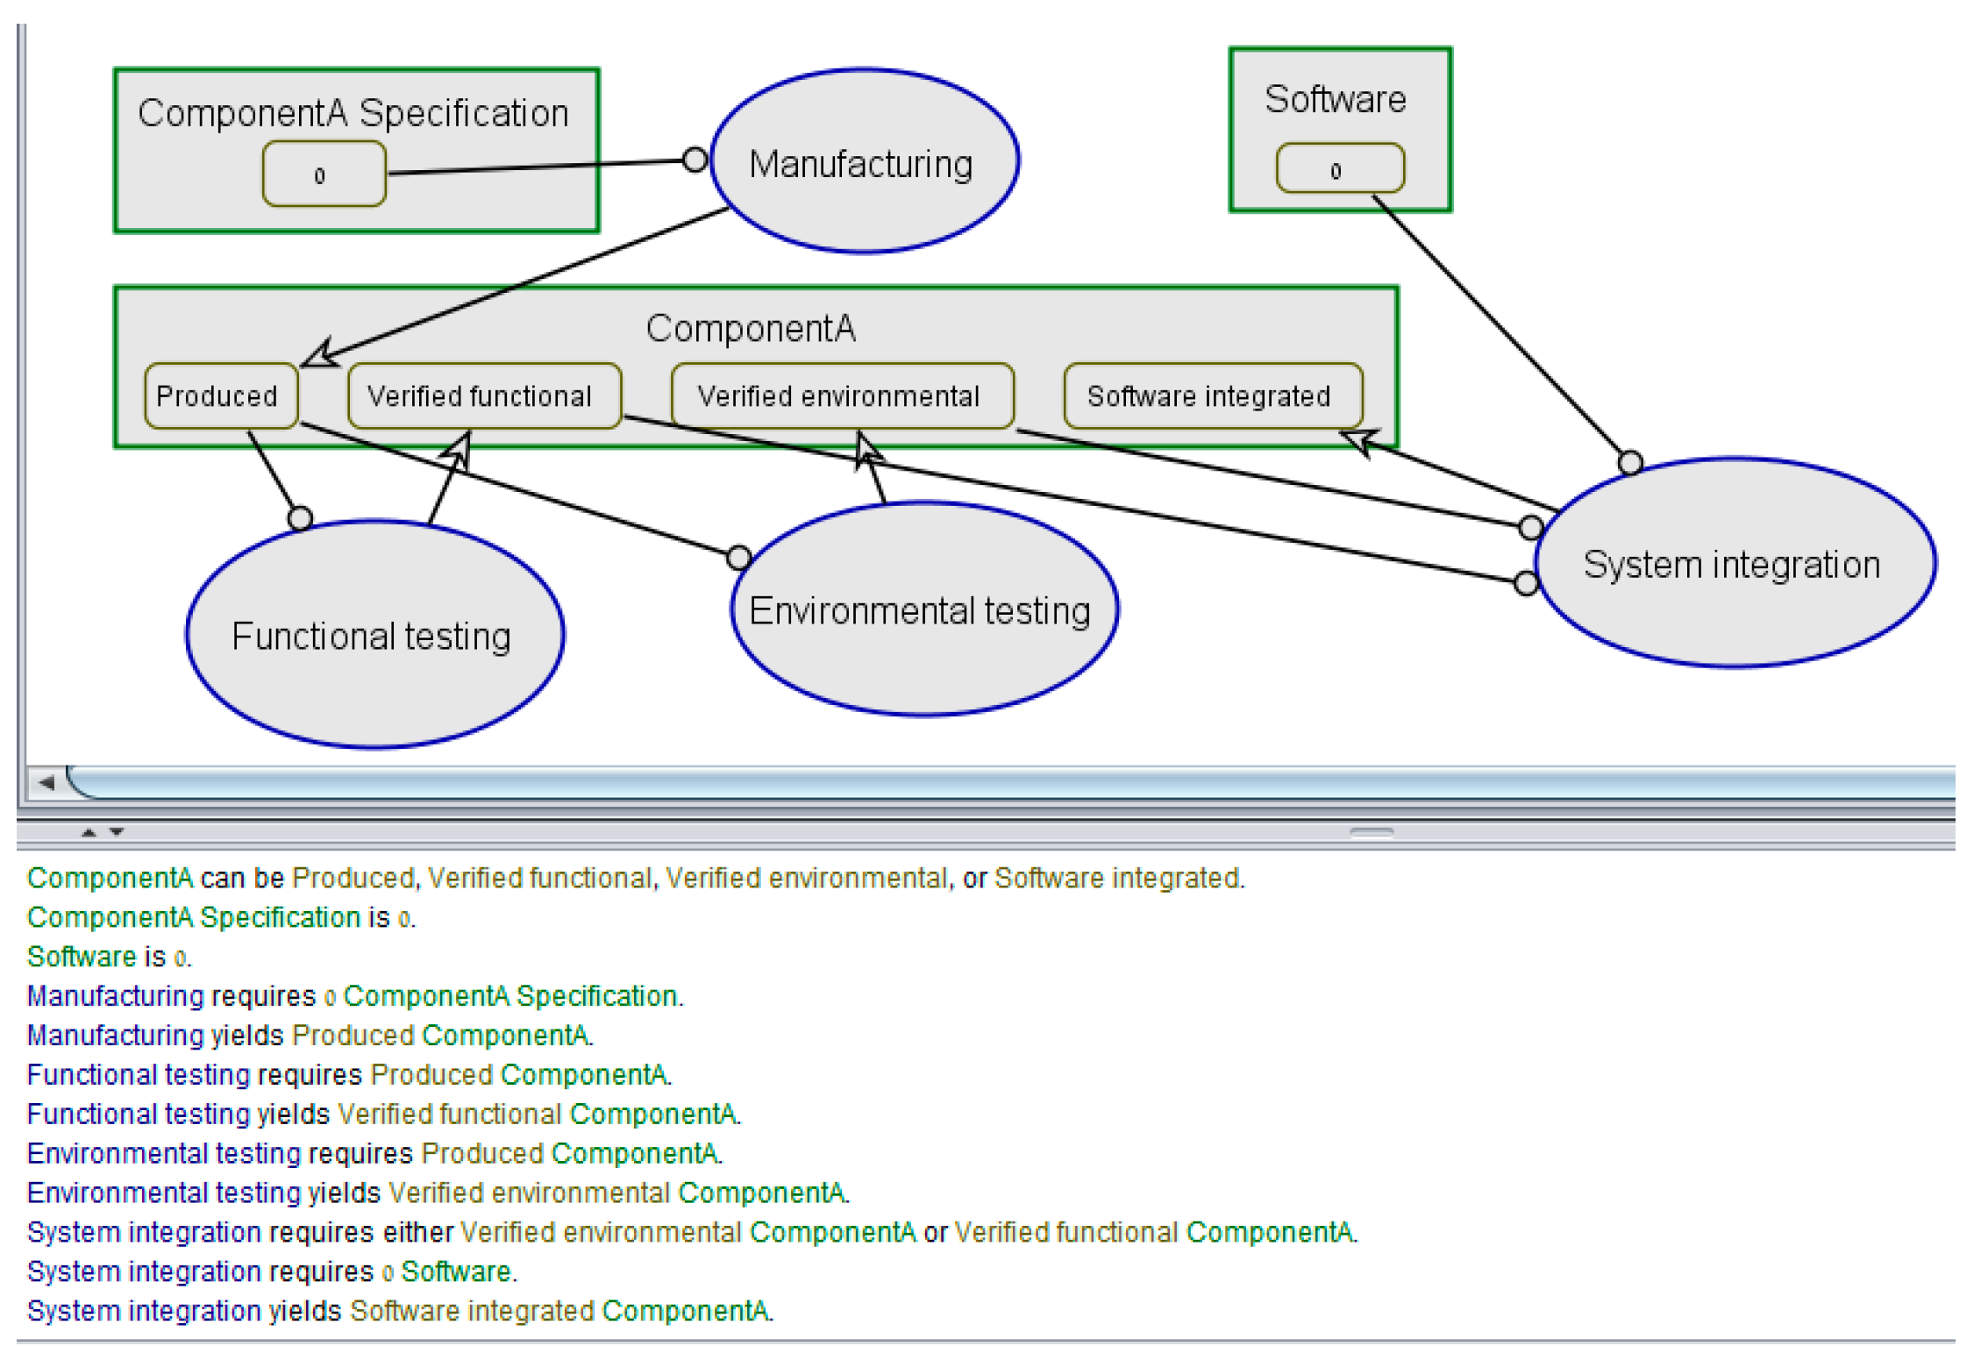The image size is (1981, 1346).
Task: Click the horizontal scrollbar thumb
Action: pyautogui.click(x=1008, y=782)
